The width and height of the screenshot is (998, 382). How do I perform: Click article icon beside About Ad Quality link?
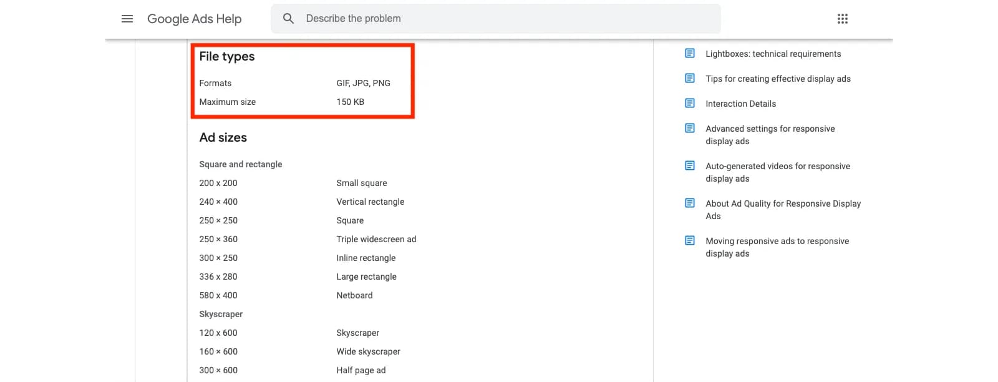pos(690,203)
